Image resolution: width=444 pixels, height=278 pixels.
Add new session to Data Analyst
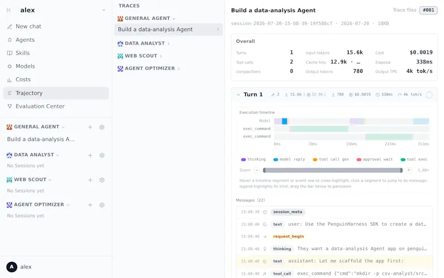pyautogui.click(x=90, y=155)
